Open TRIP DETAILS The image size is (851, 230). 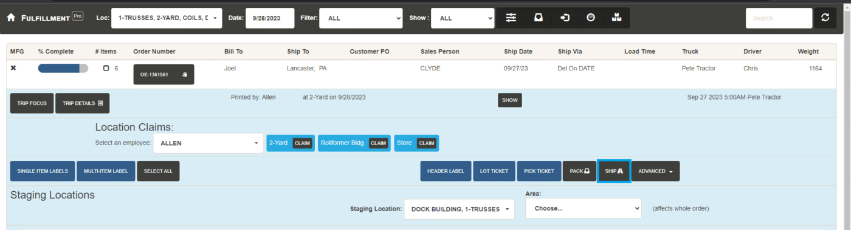(82, 103)
